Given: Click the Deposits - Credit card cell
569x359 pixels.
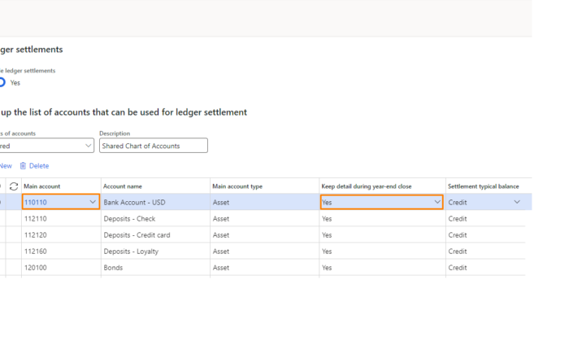Looking at the screenshot, I should pyautogui.click(x=156, y=234).
